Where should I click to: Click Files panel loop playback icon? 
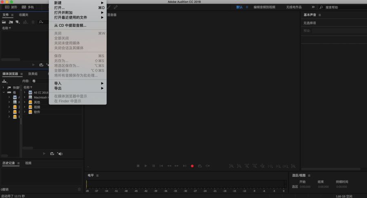tap(41, 65)
